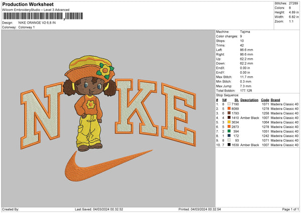Click the orange swatch for stitch 8089
The image size is (301, 213).
[229, 109]
